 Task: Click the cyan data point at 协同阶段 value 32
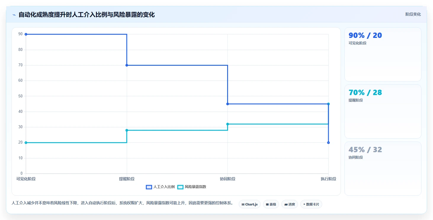point(227,124)
